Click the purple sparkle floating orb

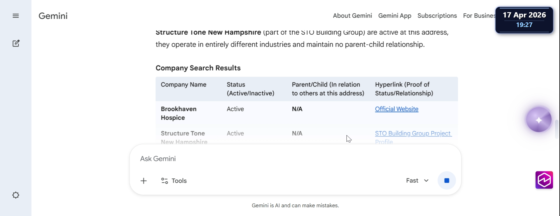538,120
